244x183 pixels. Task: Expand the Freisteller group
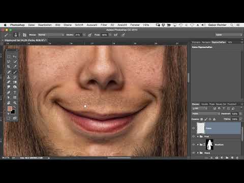pos(198,144)
